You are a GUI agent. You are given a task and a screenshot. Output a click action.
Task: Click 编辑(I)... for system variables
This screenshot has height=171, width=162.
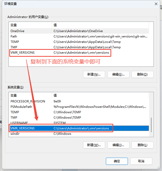(x=118, y=145)
